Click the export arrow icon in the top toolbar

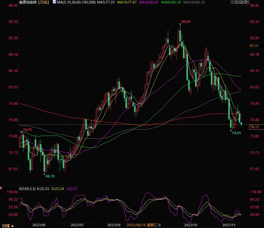coord(247,2)
